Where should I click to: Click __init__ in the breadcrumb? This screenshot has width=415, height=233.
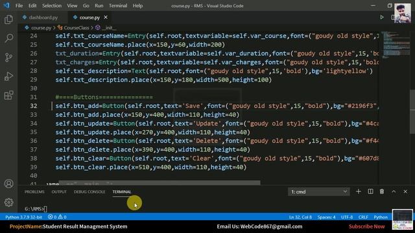pyautogui.click(x=109, y=27)
